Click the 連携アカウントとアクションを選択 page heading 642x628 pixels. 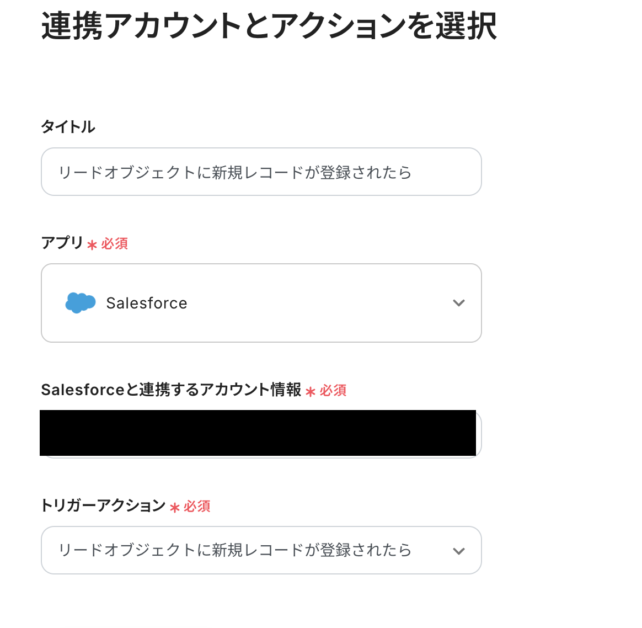point(269,26)
